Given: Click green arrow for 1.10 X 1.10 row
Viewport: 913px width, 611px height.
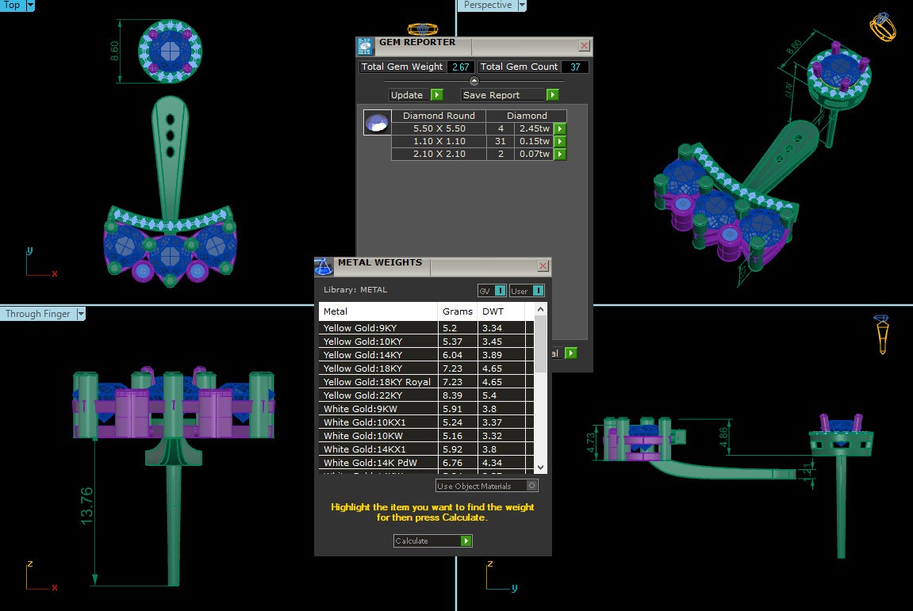Looking at the screenshot, I should click(x=560, y=141).
